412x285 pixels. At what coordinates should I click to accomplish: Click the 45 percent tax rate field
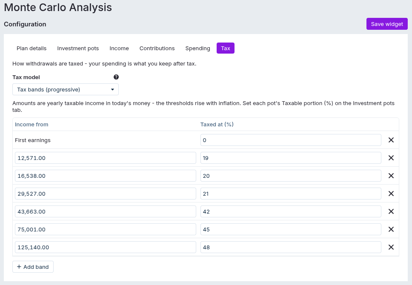(x=291, y=229)
